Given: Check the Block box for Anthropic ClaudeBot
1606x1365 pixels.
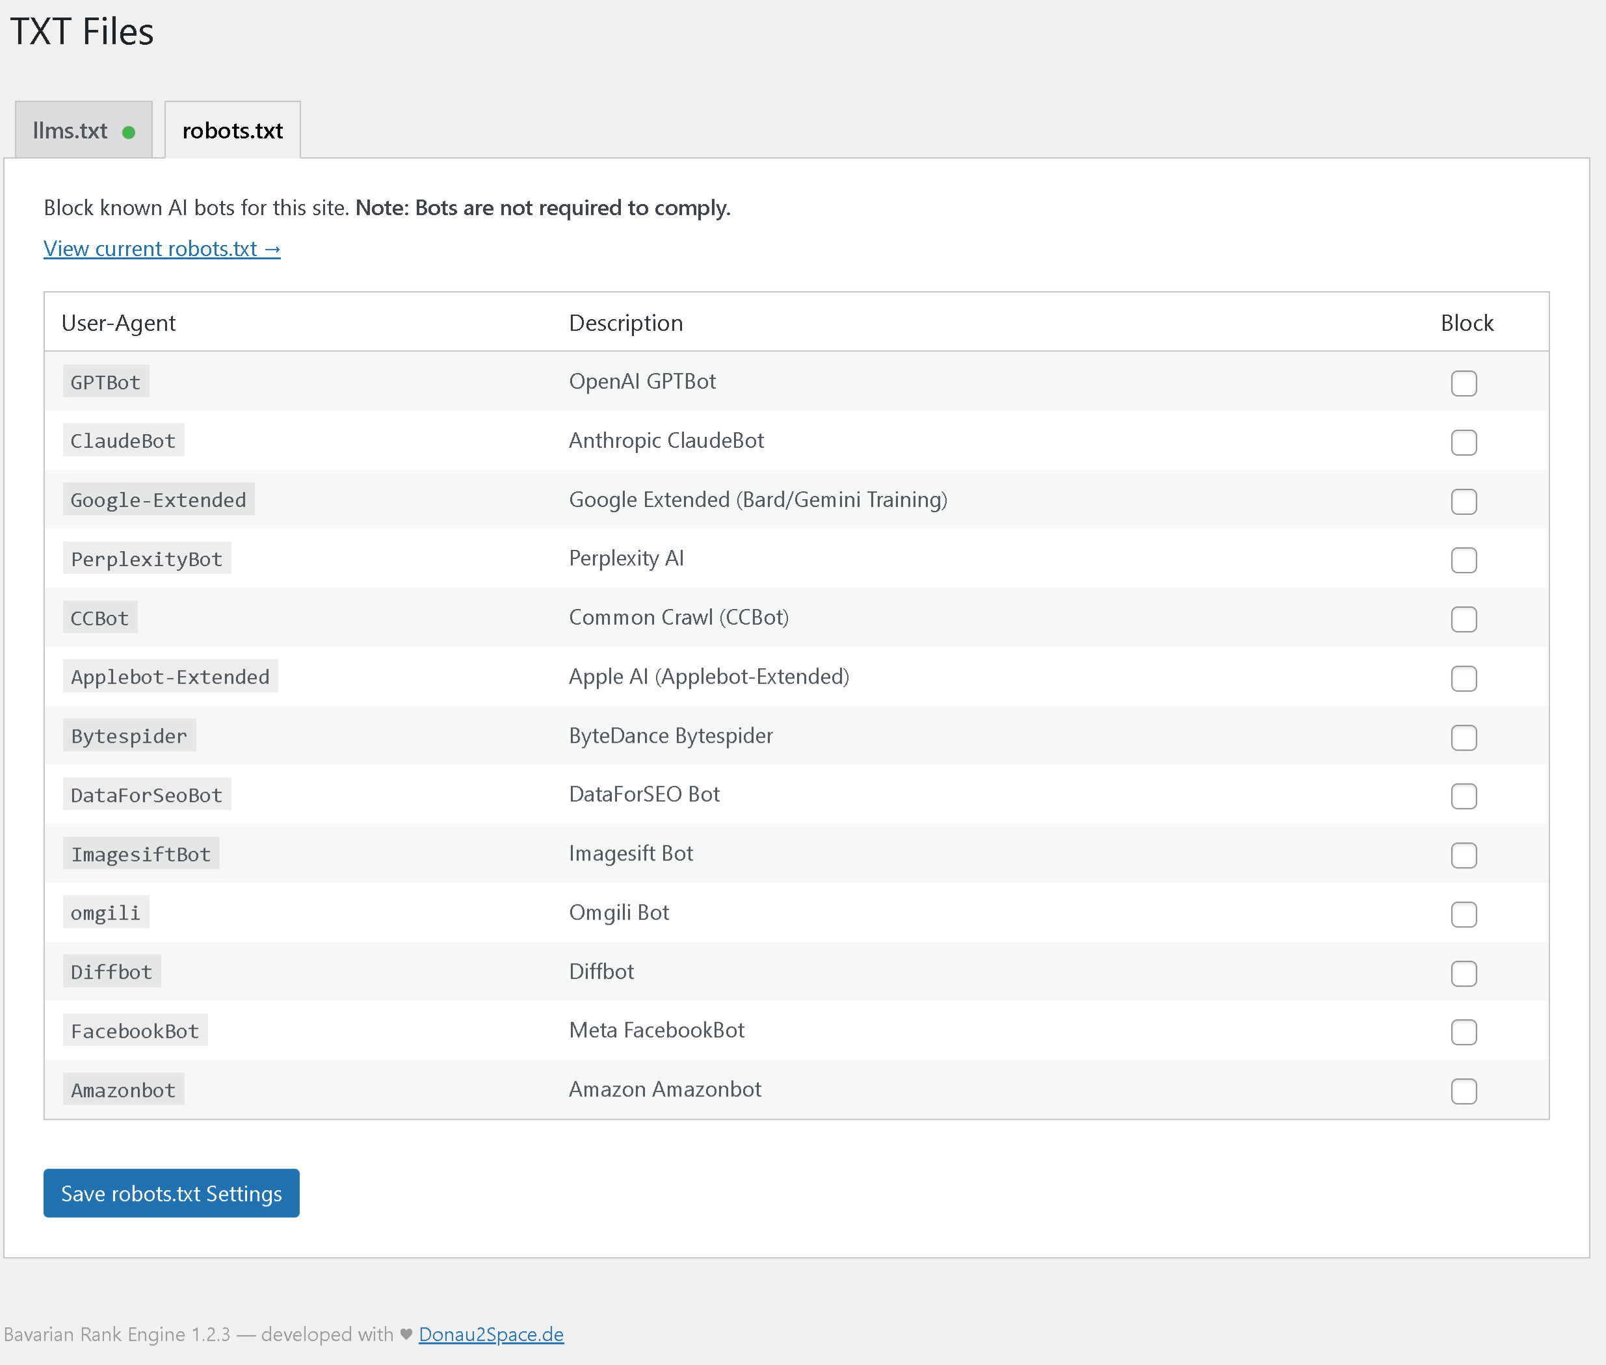Looking at the screenshot, I should 1464,442.
